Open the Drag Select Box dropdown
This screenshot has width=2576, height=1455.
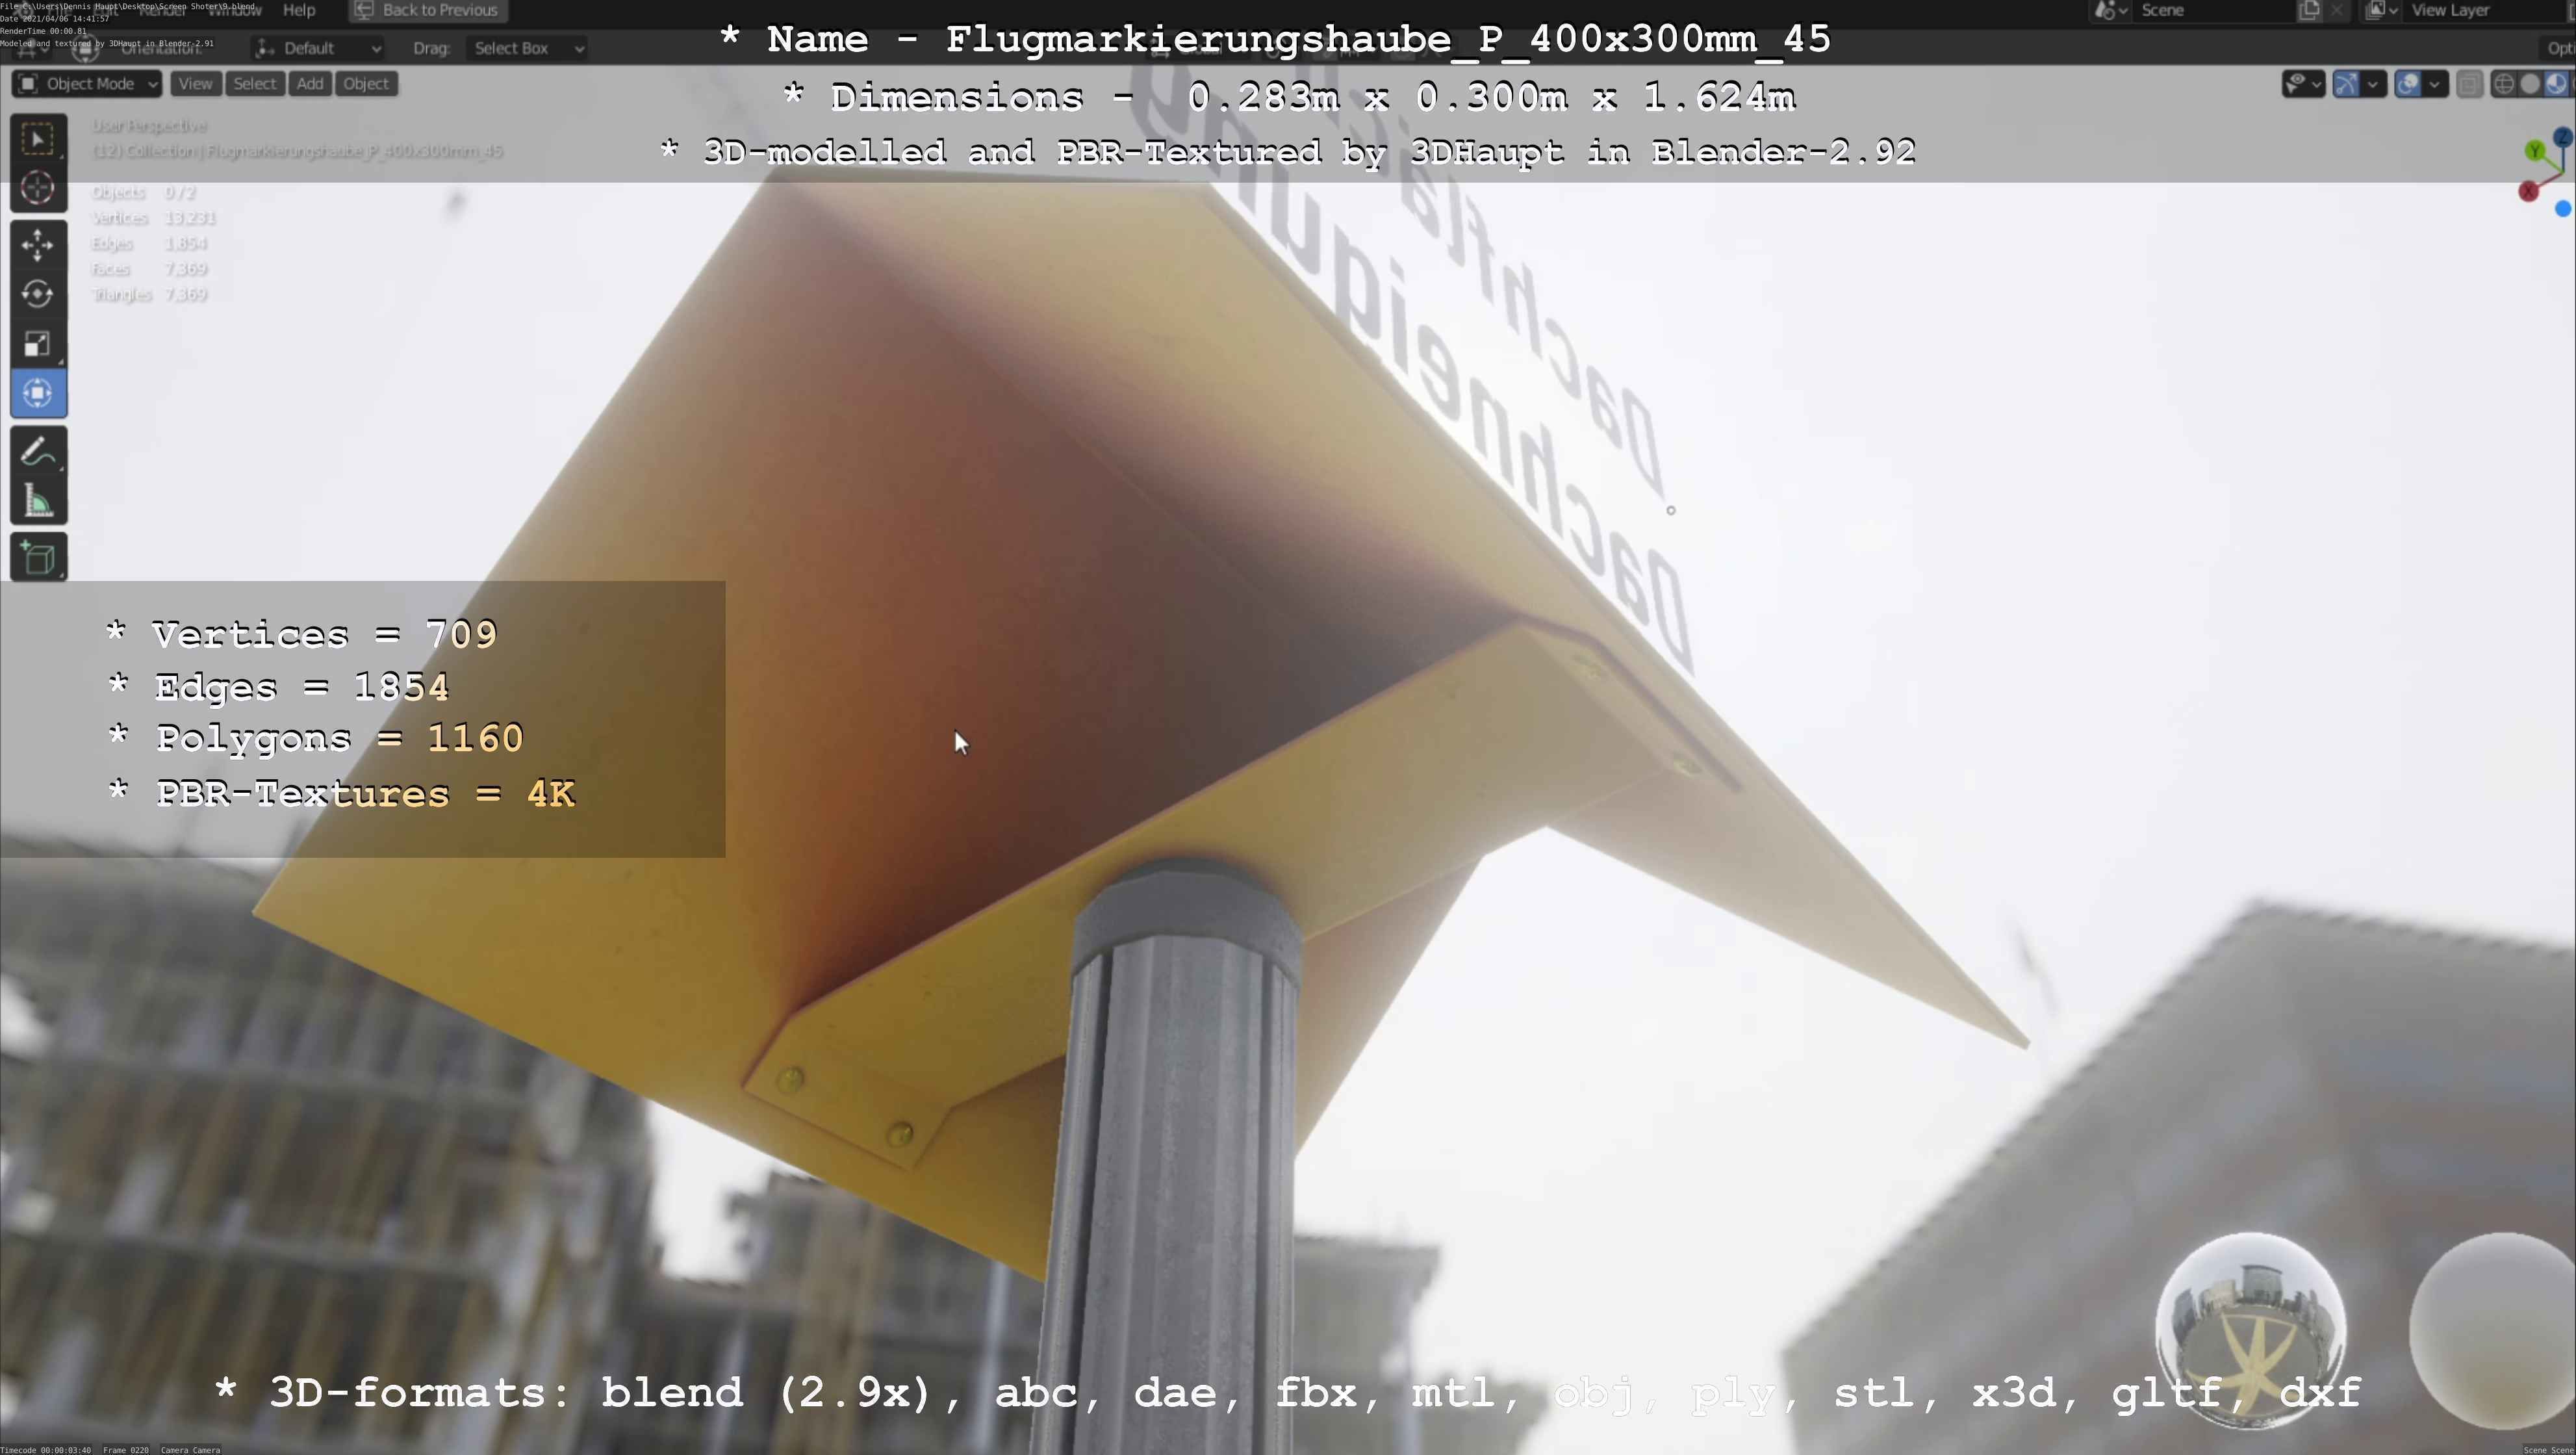527,48
